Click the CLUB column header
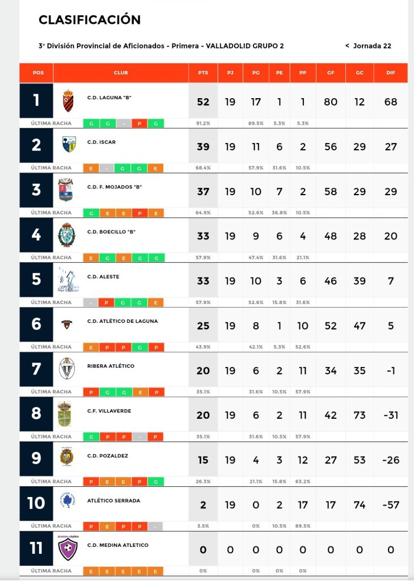Image resolution: width=414 pixels, height=581 pixels. pos(121,73)
